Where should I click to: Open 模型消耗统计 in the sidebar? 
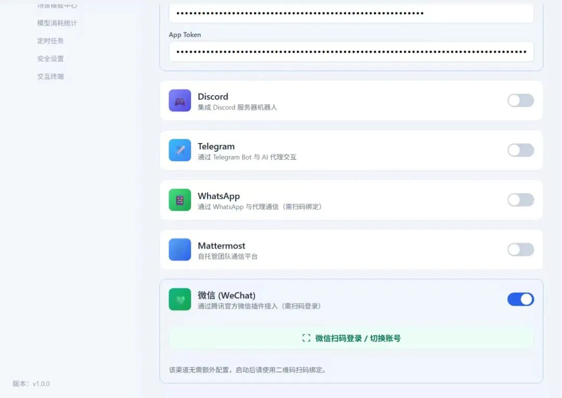[x=57, y=23]
